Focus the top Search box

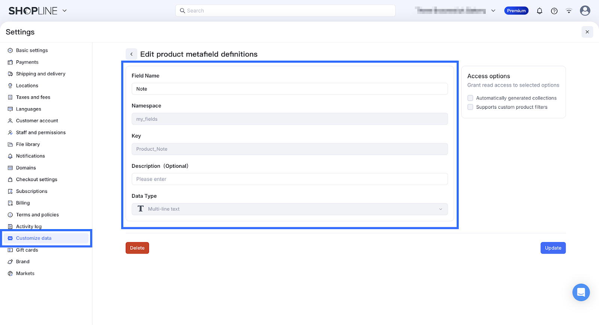click(x=285, y=11)
